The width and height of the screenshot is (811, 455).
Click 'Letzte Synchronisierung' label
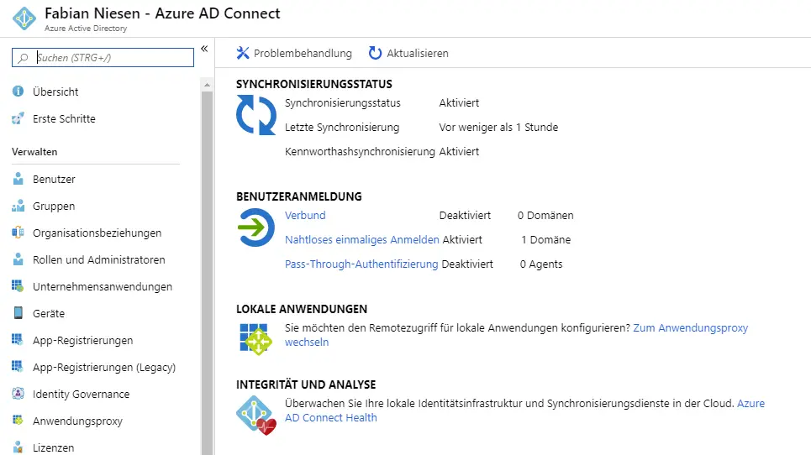point(342,127)
